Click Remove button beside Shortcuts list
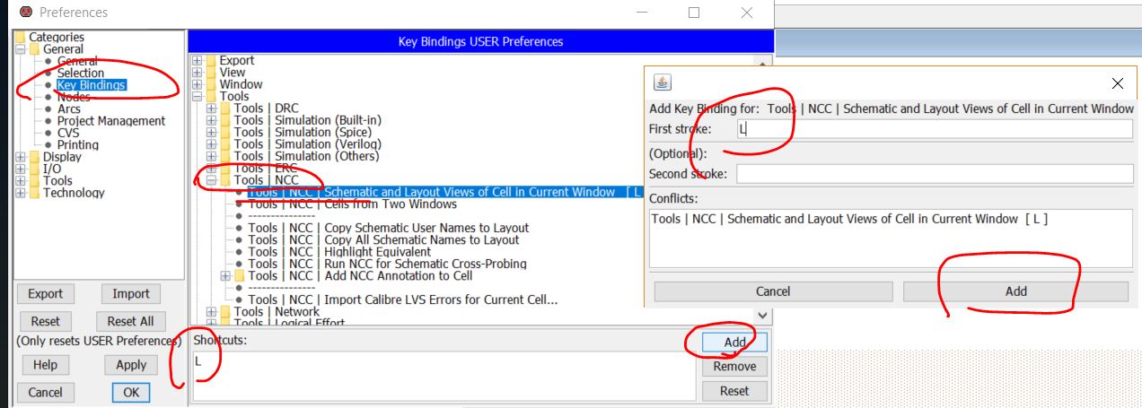The height and width of the screenshot is (408, 1142). (734, 366)
